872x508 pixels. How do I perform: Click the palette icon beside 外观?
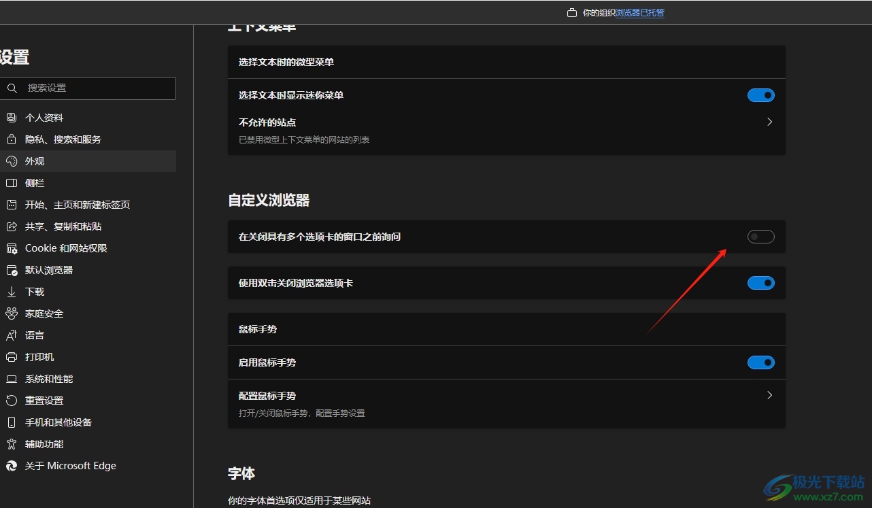(x=12, y=161)
